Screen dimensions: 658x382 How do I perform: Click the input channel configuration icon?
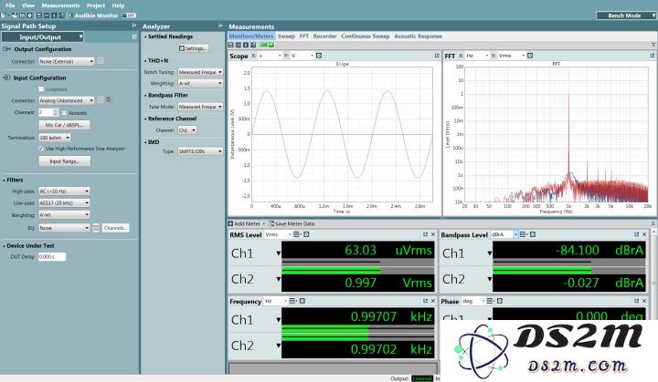coord(109,99)
